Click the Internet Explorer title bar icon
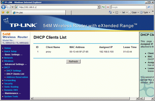 [2, 2]
